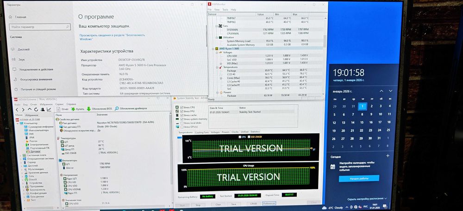Click the green Купить star button
This screenshot has width=463, height=211.
pyautogui.click(x=78, y=109)
